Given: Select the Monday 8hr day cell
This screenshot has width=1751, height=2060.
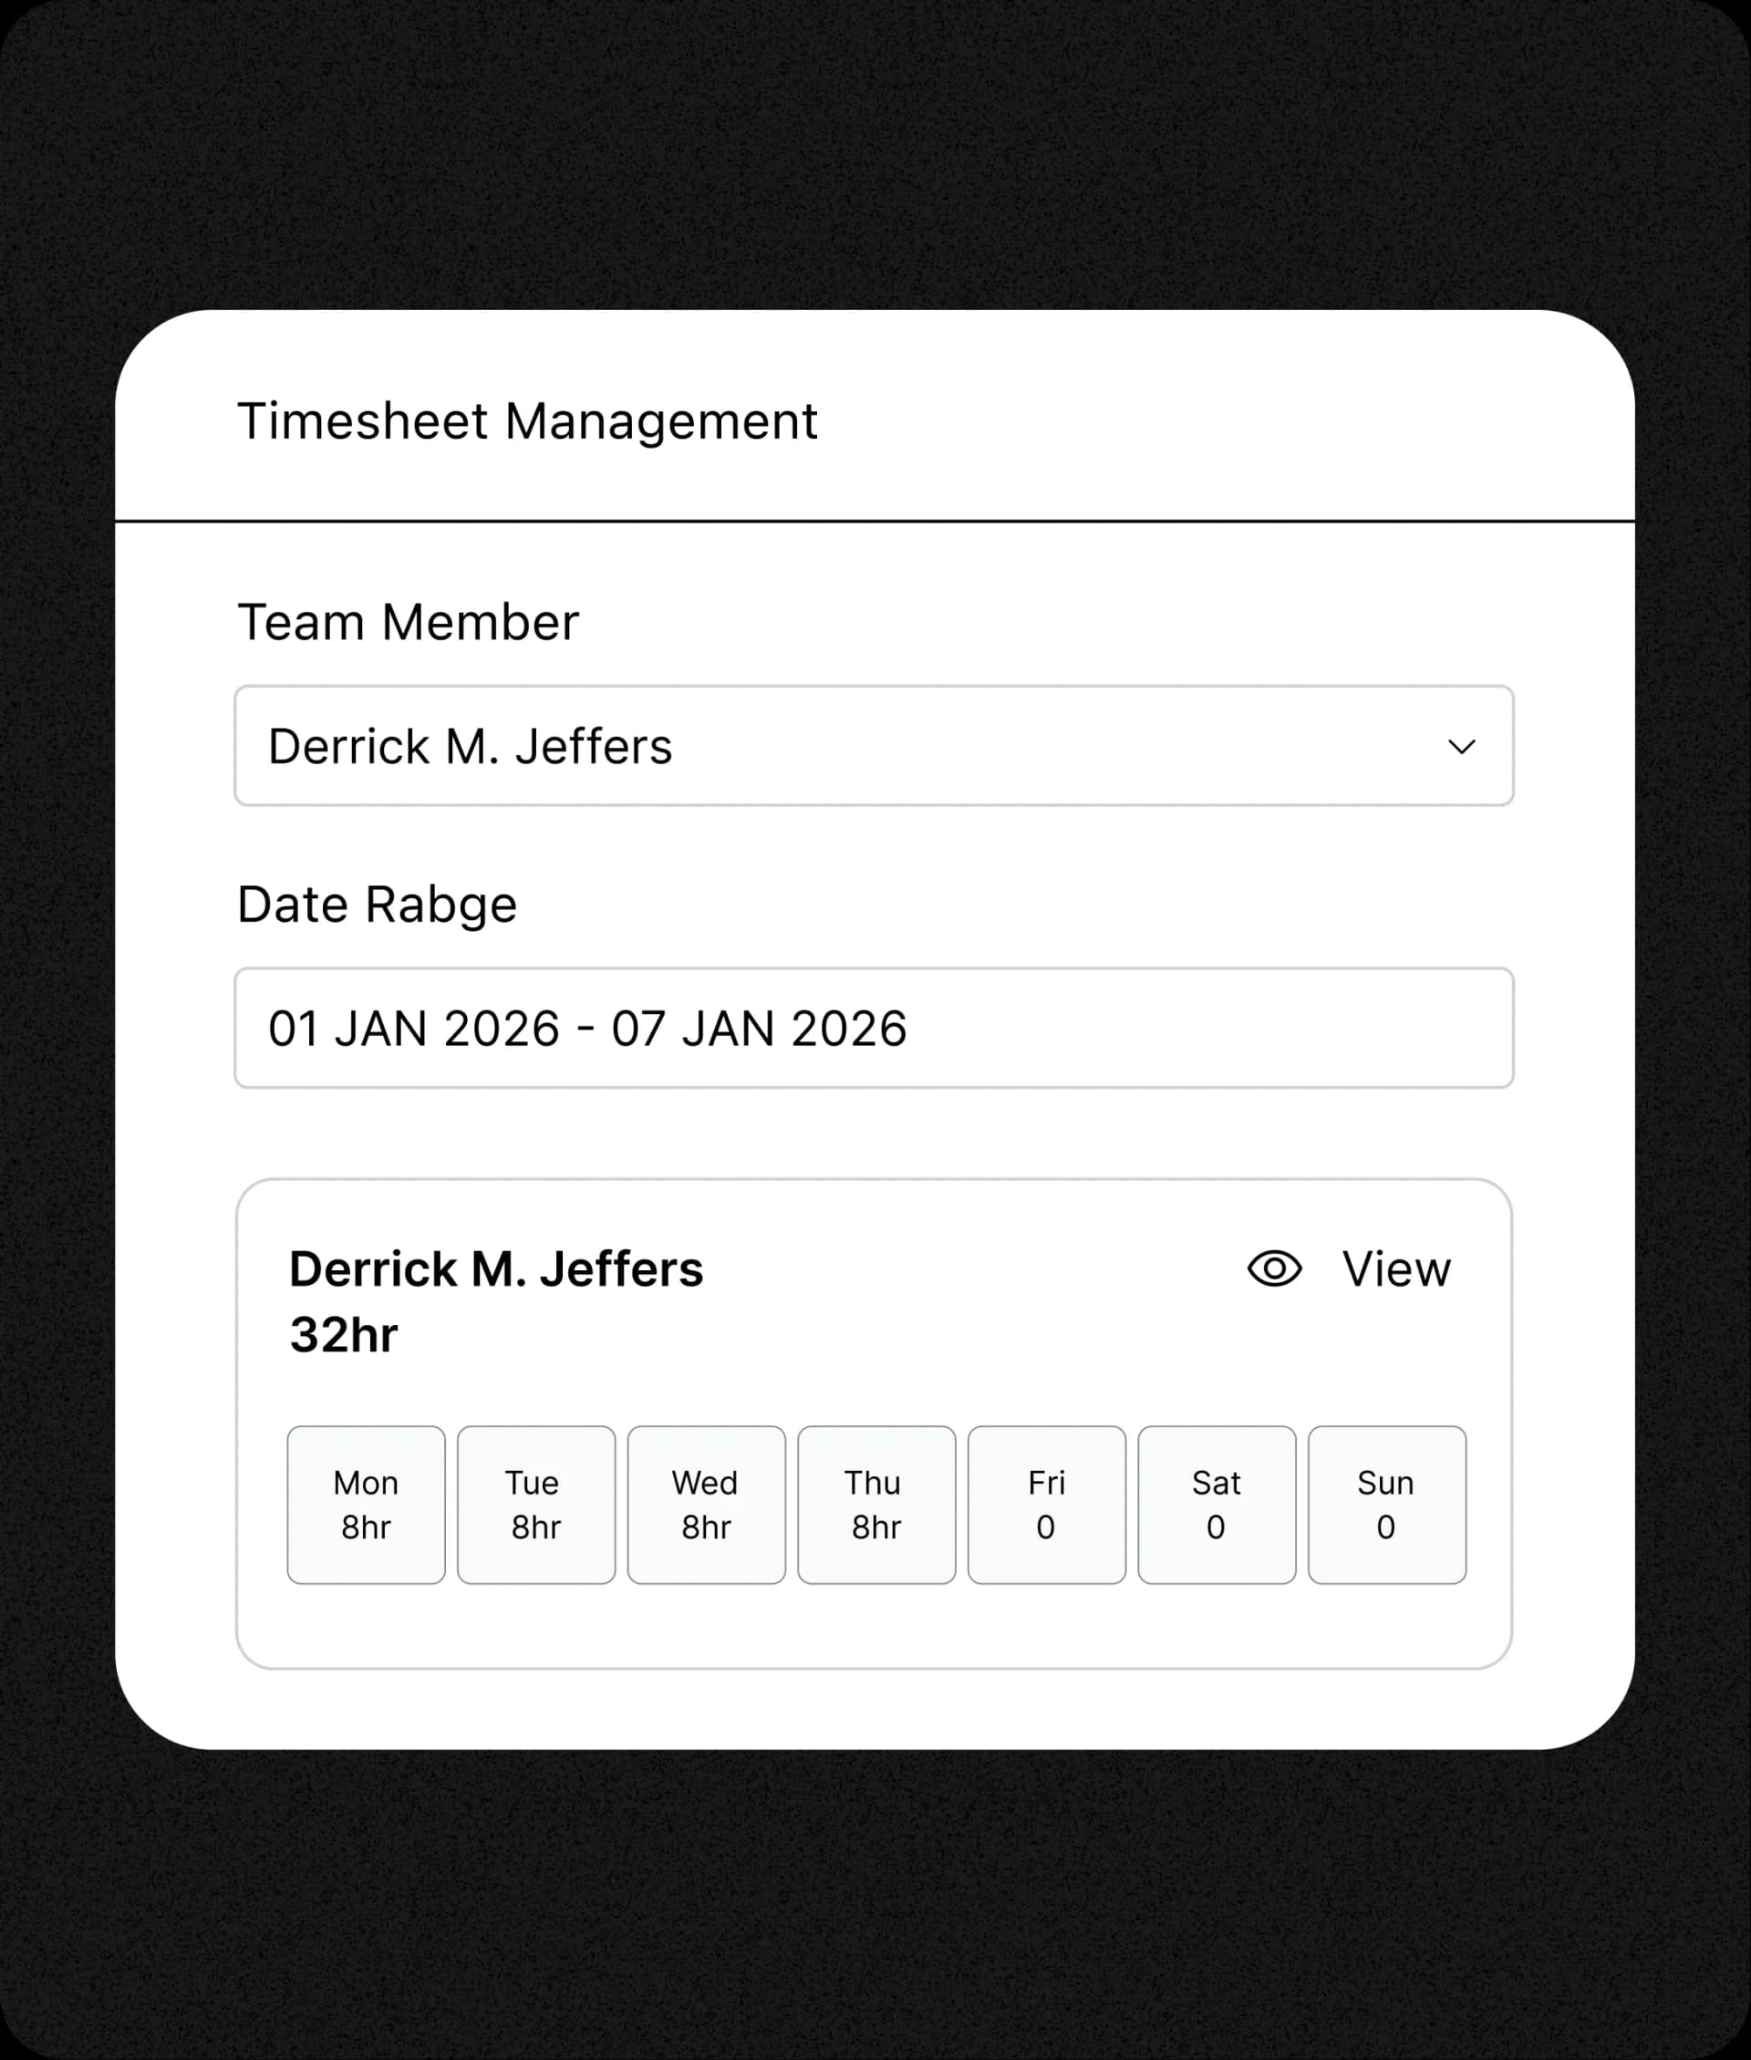Looking at the screenshot, I should [x=366, y=1506].
